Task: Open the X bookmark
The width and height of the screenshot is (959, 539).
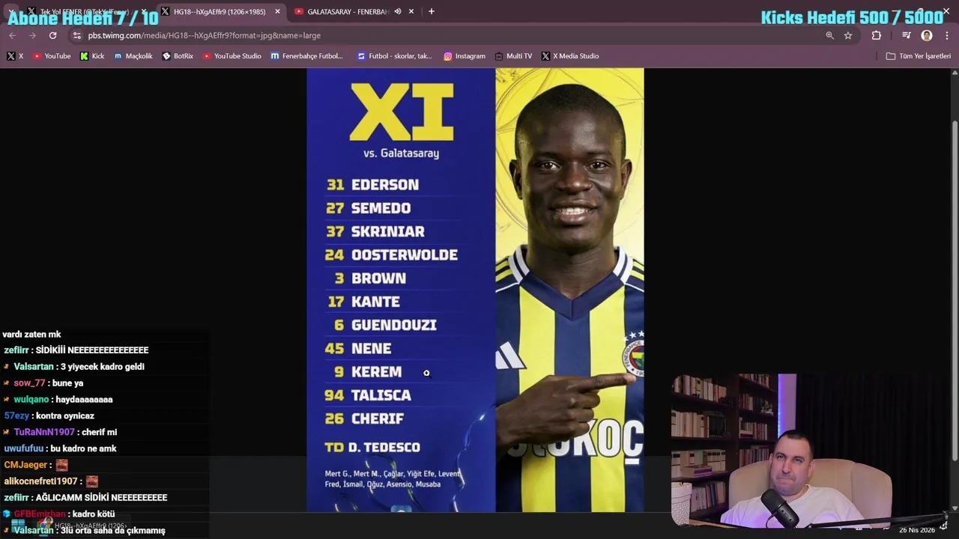Action: [15, 56]
